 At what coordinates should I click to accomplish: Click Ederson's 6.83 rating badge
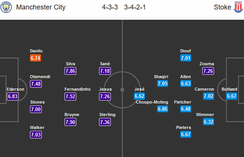coord(13,96)
